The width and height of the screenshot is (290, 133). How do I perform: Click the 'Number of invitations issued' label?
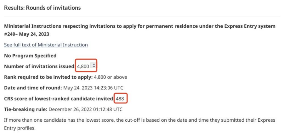(39, 66)
